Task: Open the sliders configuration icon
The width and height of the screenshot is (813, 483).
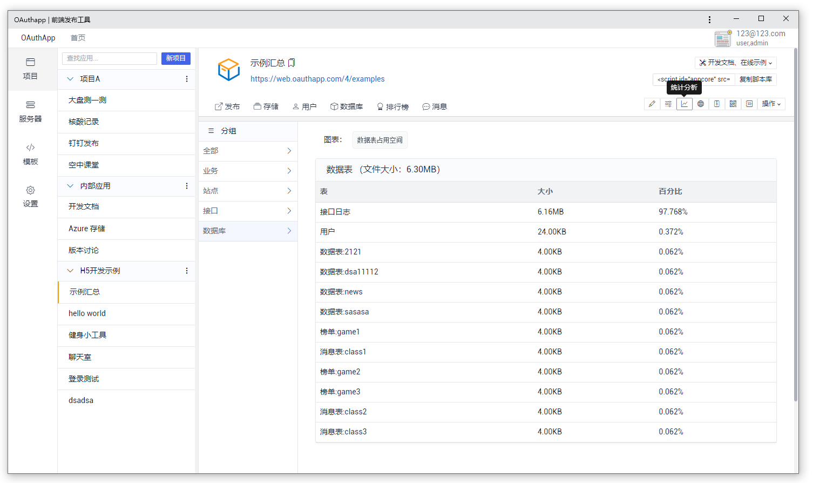Action: (x=668, y=104)
